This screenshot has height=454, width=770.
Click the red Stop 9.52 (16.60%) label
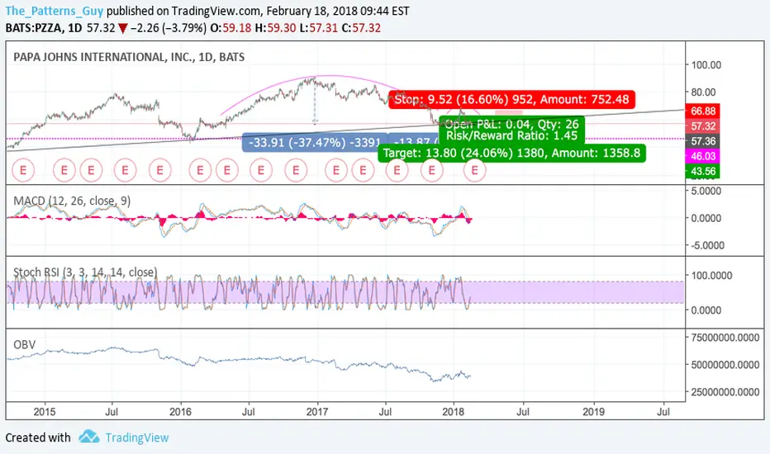click(x=511, y=100)
